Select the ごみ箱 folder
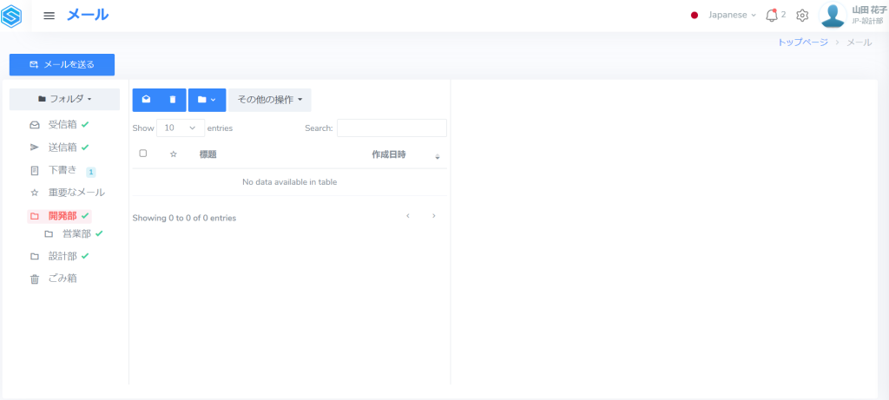This screenshot has height=400, width=889. (63, 279)
